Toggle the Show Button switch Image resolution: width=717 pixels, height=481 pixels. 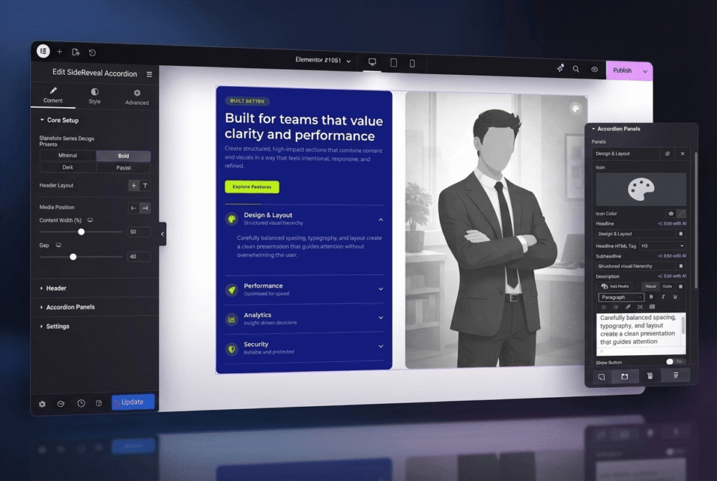pyautogui.click(x=674, y=361)
